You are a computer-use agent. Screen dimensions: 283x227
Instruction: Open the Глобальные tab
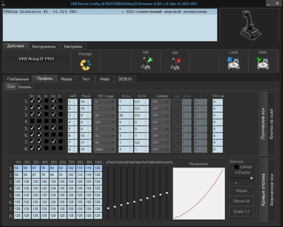(x=18, y=79)
